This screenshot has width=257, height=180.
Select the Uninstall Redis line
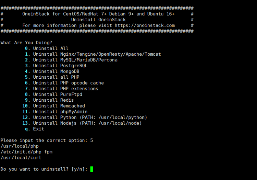pyautogui.click(x=49, y=100)
